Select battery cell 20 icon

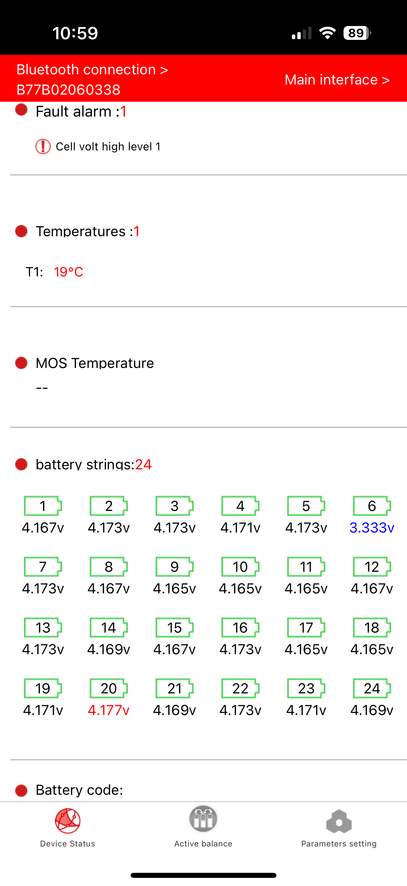coord(109,688)
